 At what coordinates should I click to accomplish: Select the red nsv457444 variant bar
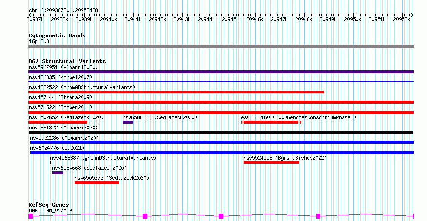pos(221,102)
